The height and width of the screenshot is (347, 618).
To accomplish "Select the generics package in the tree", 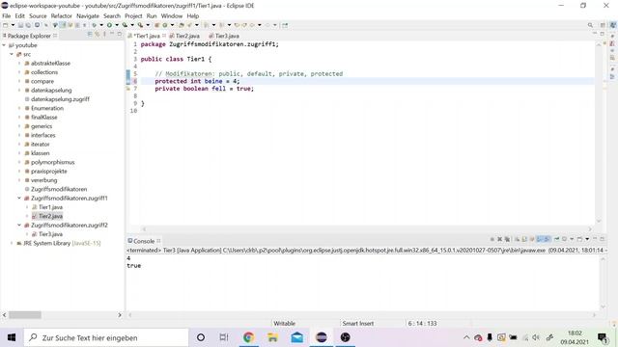I will coord(42,126).
